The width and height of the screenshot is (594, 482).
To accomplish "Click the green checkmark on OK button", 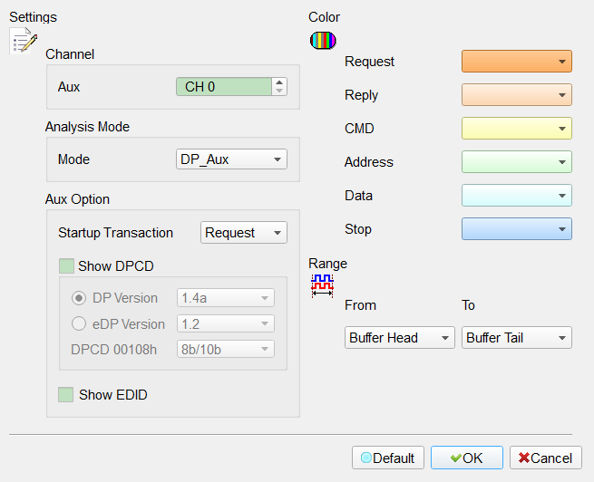I will 456,458.
